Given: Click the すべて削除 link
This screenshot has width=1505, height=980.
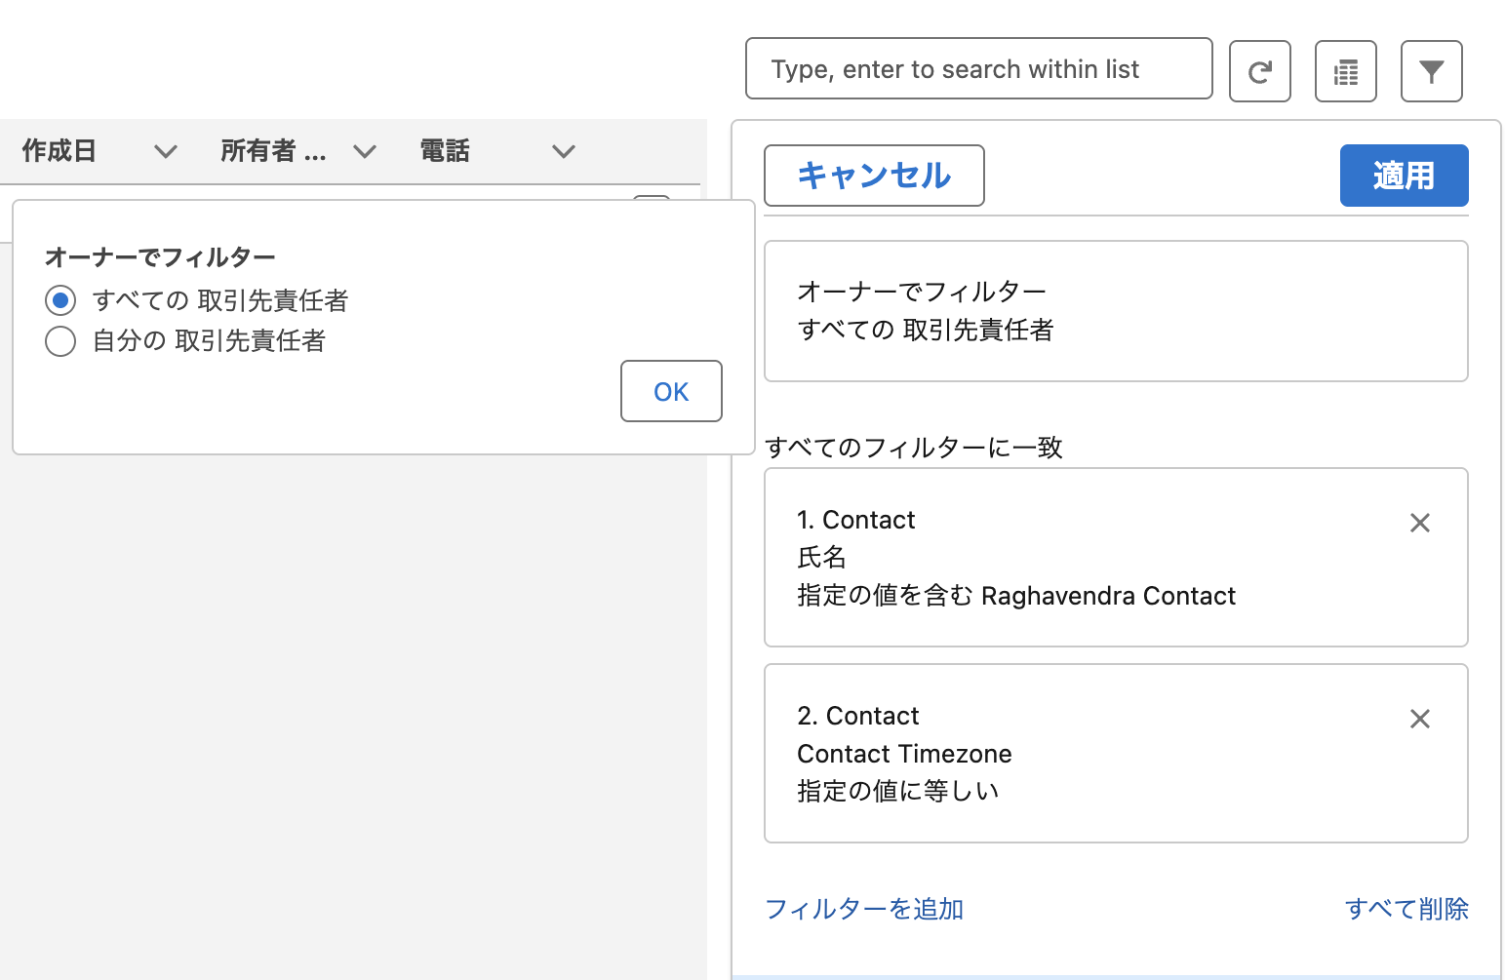Looking at the screenshot, I should pyautogui.click(x=1406, y=909).
